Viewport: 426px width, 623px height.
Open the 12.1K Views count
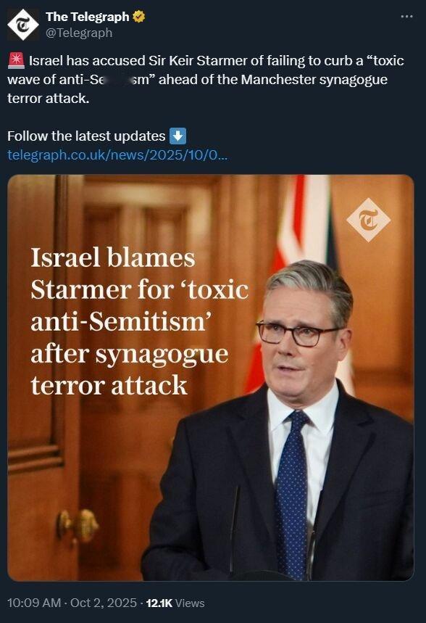[x=175, y=603]
